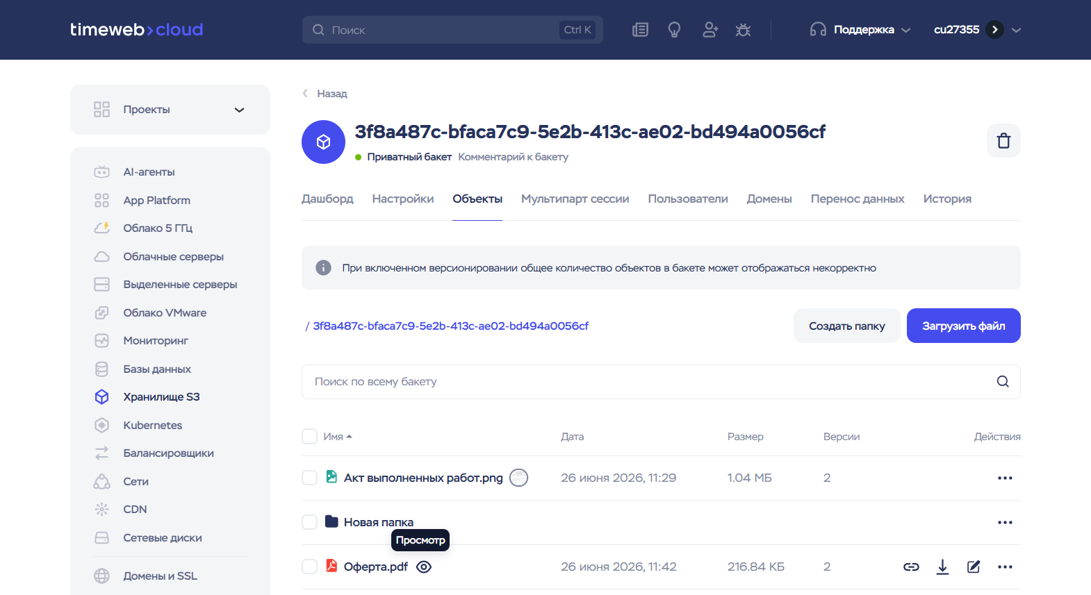Click the Создать папку button
Image resolution: width=1091 pixels, height=595 pixels.
(846, 326)
